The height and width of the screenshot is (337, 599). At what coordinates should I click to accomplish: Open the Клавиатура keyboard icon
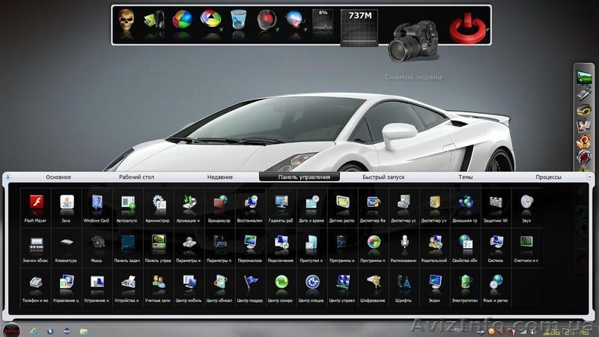pos(67,243)
